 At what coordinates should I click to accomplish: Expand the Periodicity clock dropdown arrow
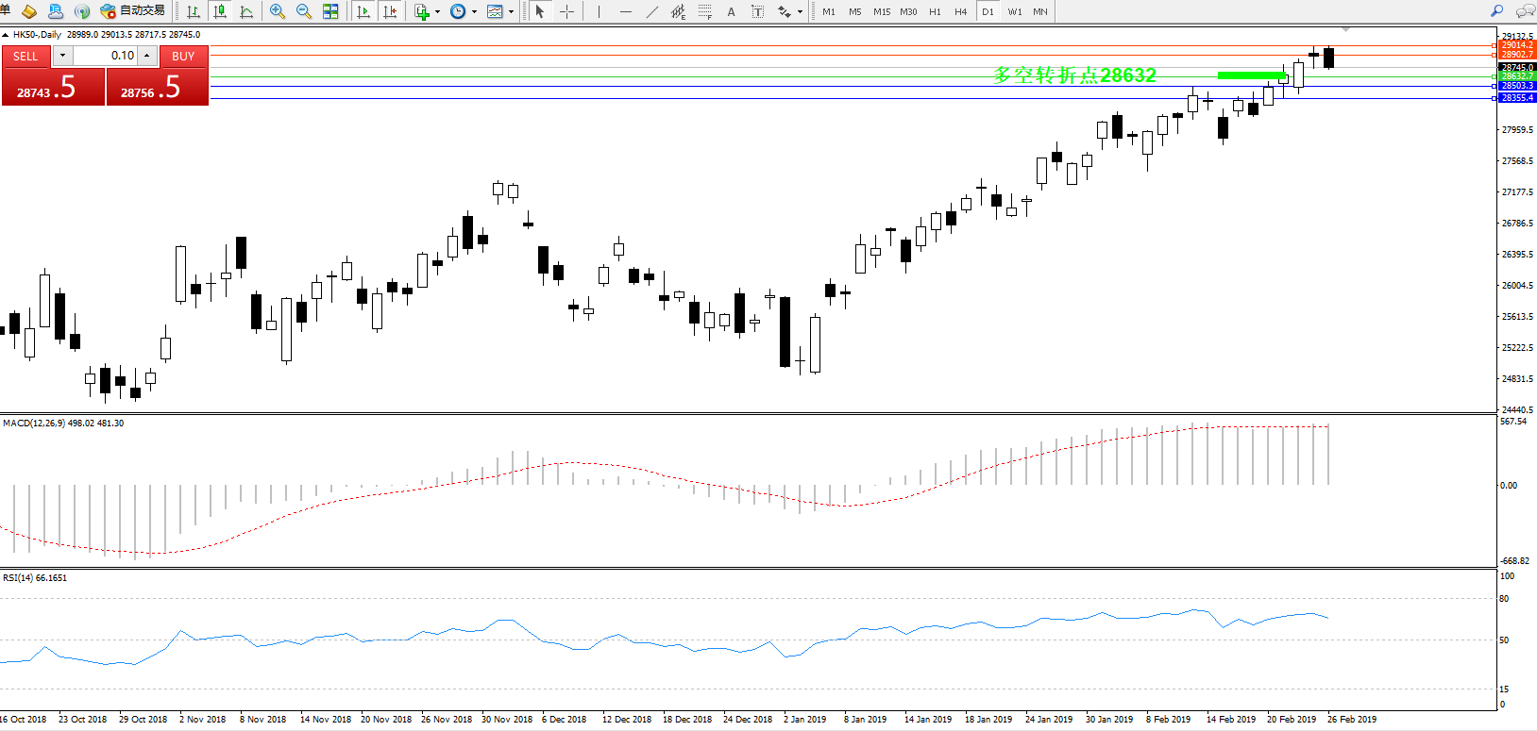[474, 12]
